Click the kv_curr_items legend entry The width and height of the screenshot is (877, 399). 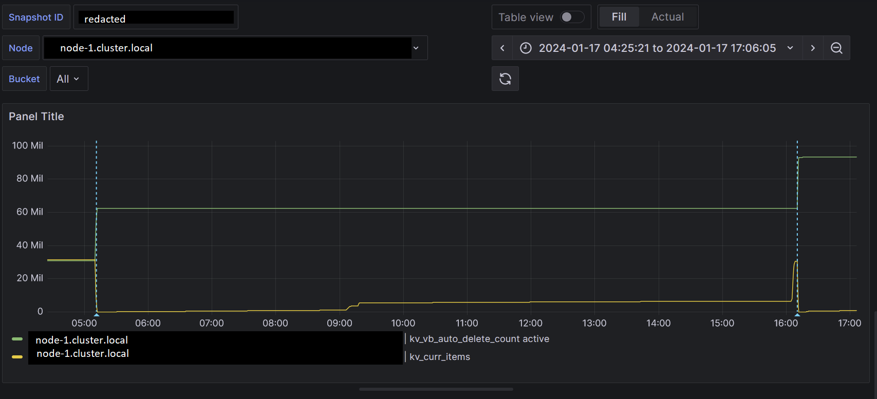coord(440,357)
